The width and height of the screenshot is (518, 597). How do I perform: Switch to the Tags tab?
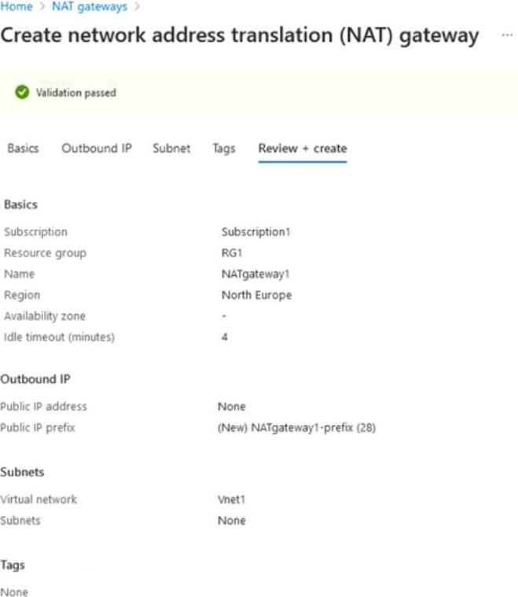[224, 149]
